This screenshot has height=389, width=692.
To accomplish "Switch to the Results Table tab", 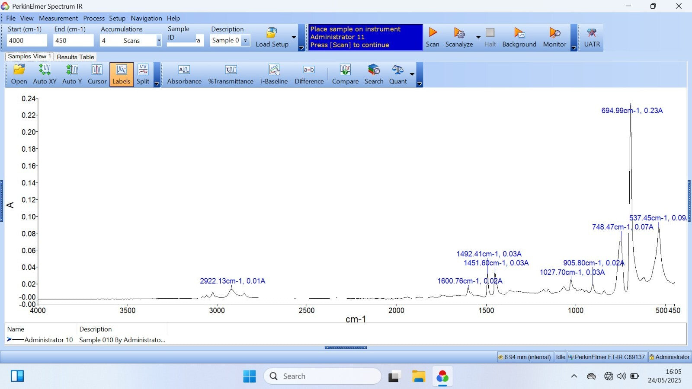I will 75,57.
